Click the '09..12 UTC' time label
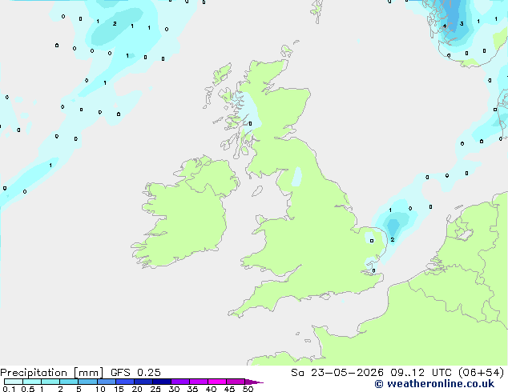 coord(421,373)
